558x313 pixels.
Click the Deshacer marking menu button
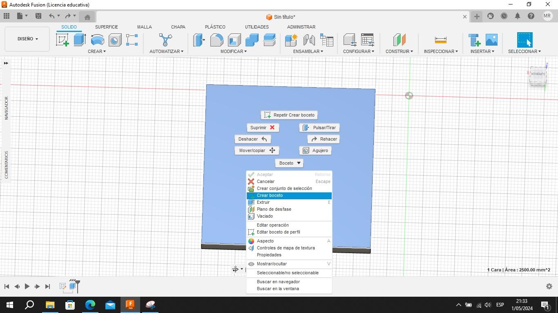pos(253,139)
